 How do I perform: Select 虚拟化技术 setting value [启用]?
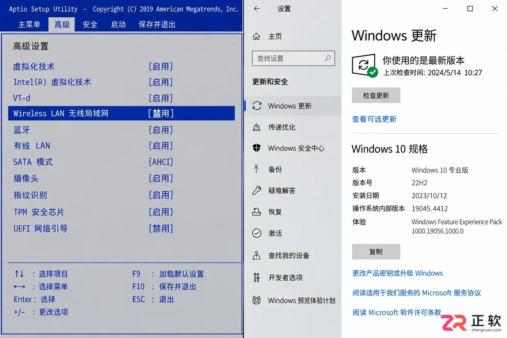tap(161, 67)
